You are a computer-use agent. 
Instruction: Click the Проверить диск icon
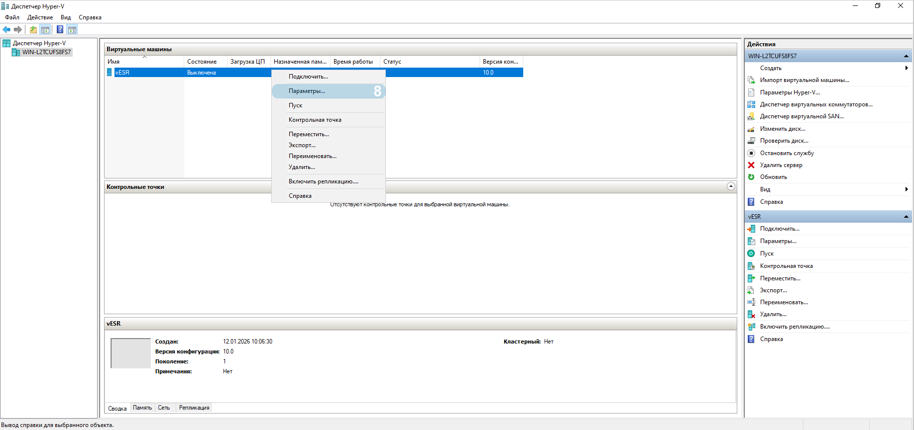751,141
